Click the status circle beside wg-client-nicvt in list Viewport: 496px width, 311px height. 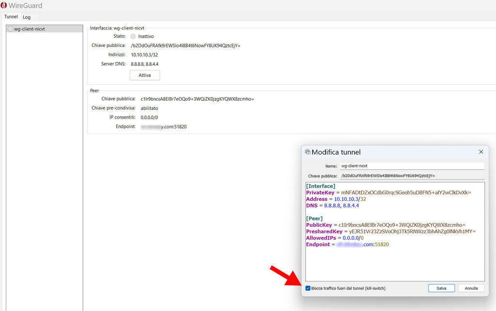click(x=11, y=29)
